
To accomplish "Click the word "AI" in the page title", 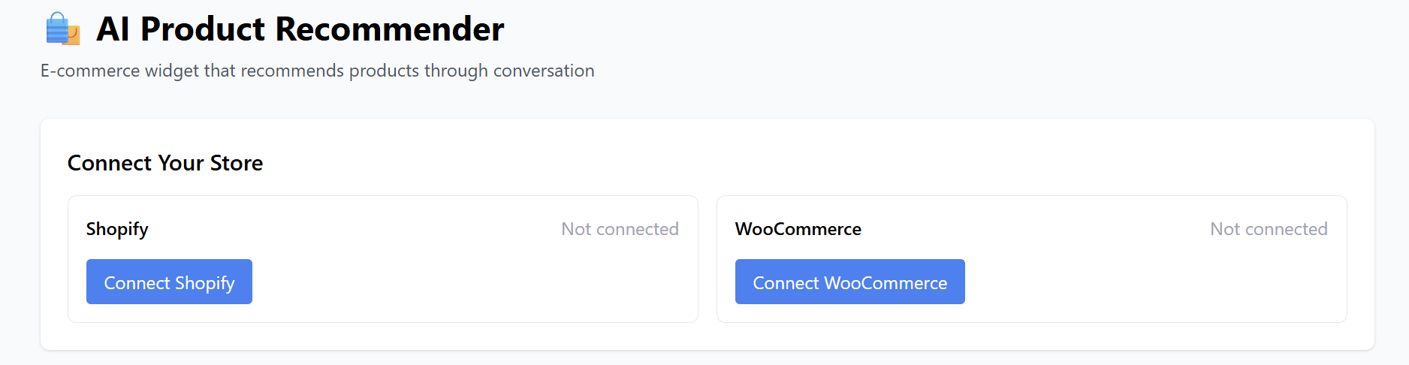I will point(113,29).
